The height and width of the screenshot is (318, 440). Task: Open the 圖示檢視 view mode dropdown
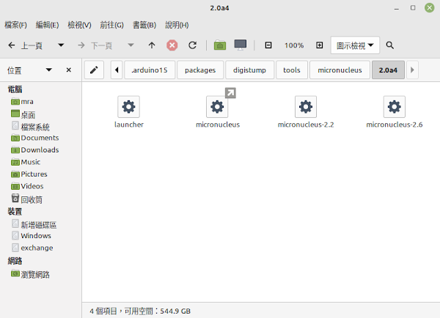355,45
